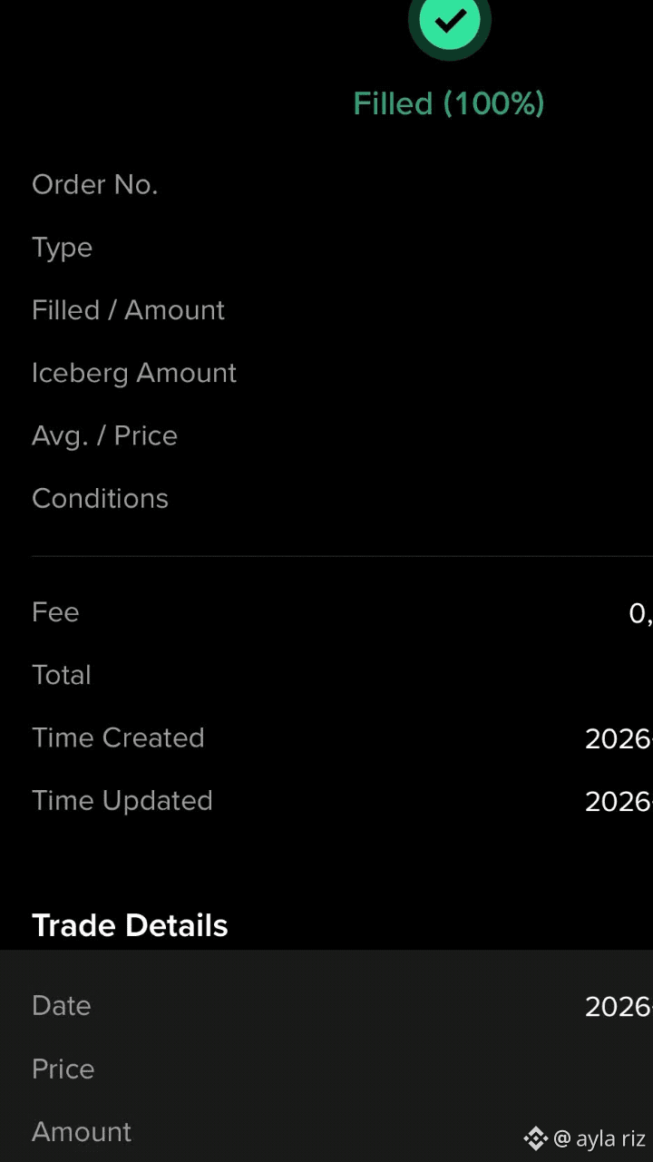This screenshot has width=653, height=1162.
Task: Click the green filled checkmark icon
Action: click(449, 19)
